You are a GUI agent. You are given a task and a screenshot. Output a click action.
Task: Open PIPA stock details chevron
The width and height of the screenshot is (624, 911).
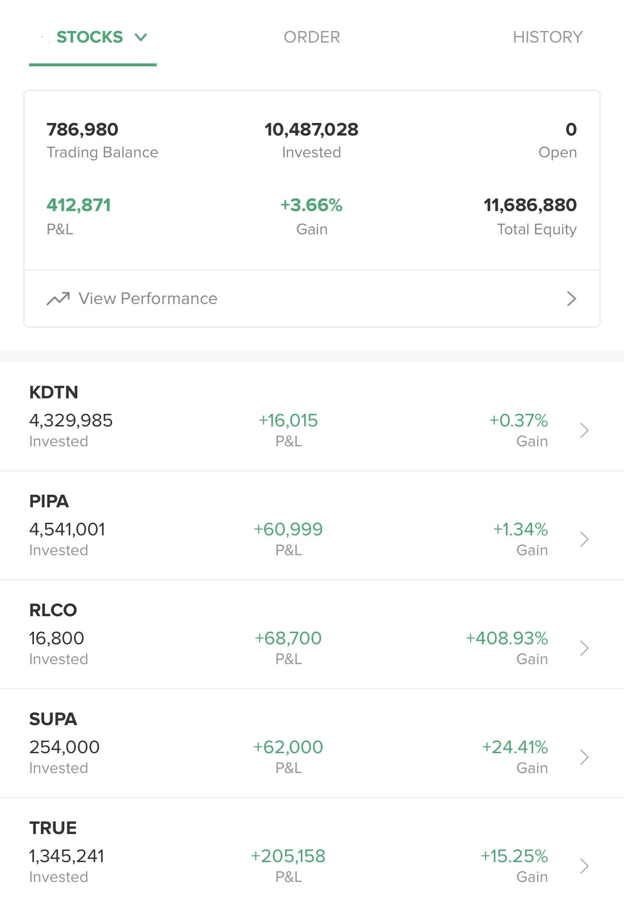pos(584,539)
